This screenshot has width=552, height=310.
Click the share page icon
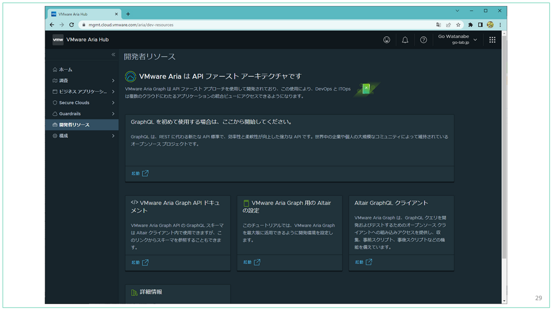click(448, 25)
